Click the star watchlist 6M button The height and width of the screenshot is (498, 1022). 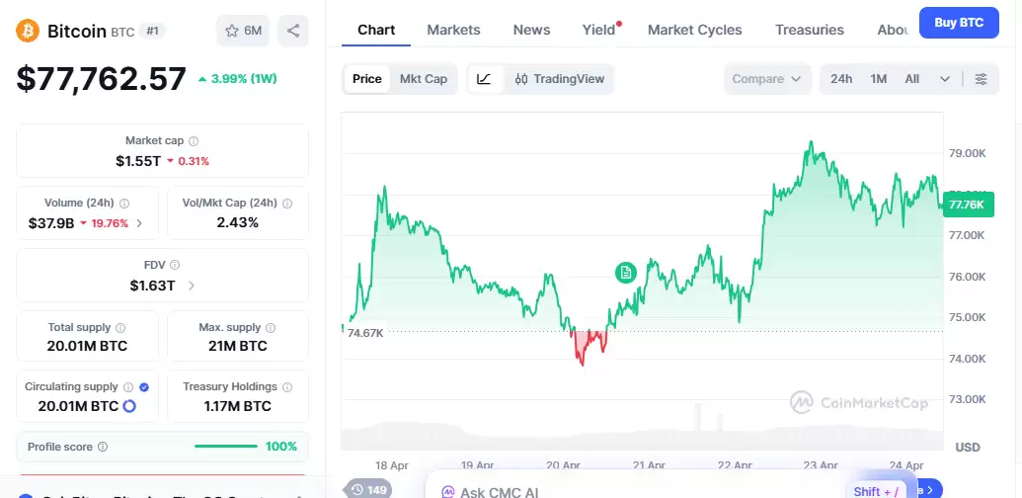click(x=243, y=31)
